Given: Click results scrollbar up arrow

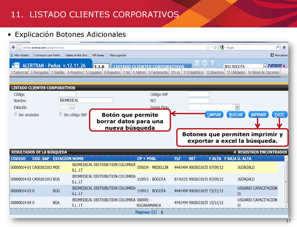Looking at the screenshot, I should coord(286,158).
